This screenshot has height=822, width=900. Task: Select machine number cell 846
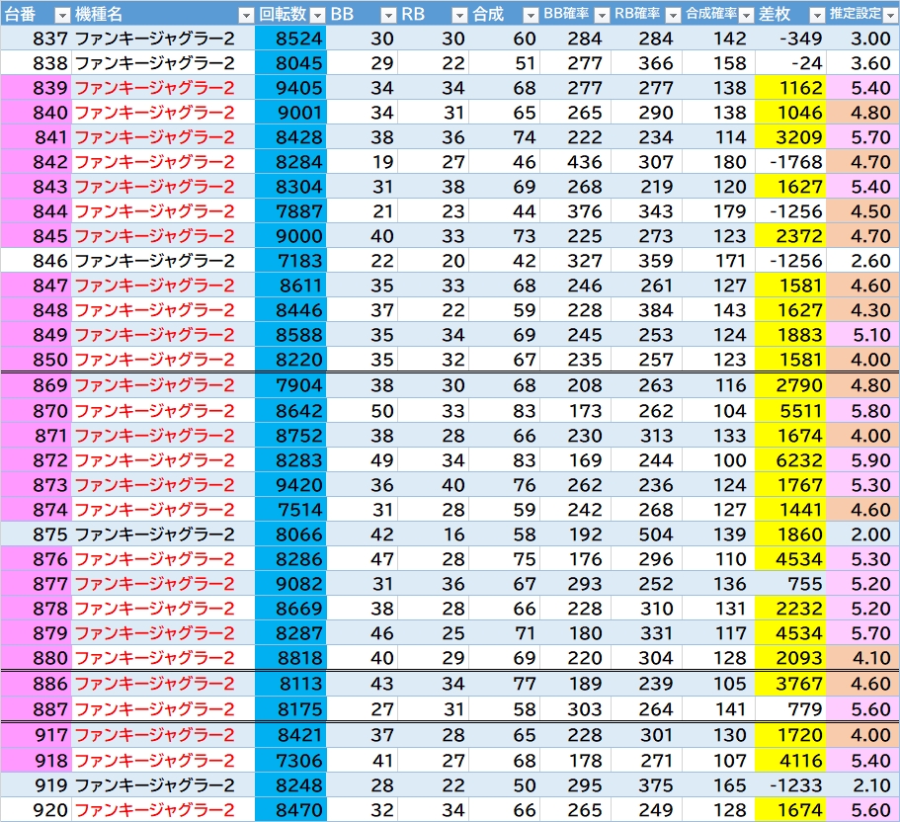[36, 261]
